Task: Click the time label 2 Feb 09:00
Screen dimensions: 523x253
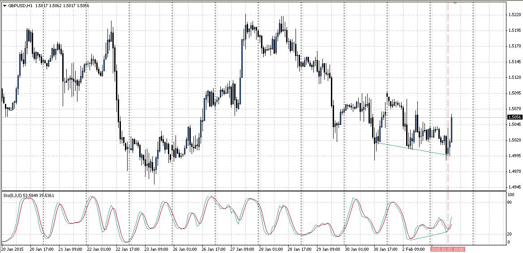Action: pyautogui.click(x=413, y=249)
